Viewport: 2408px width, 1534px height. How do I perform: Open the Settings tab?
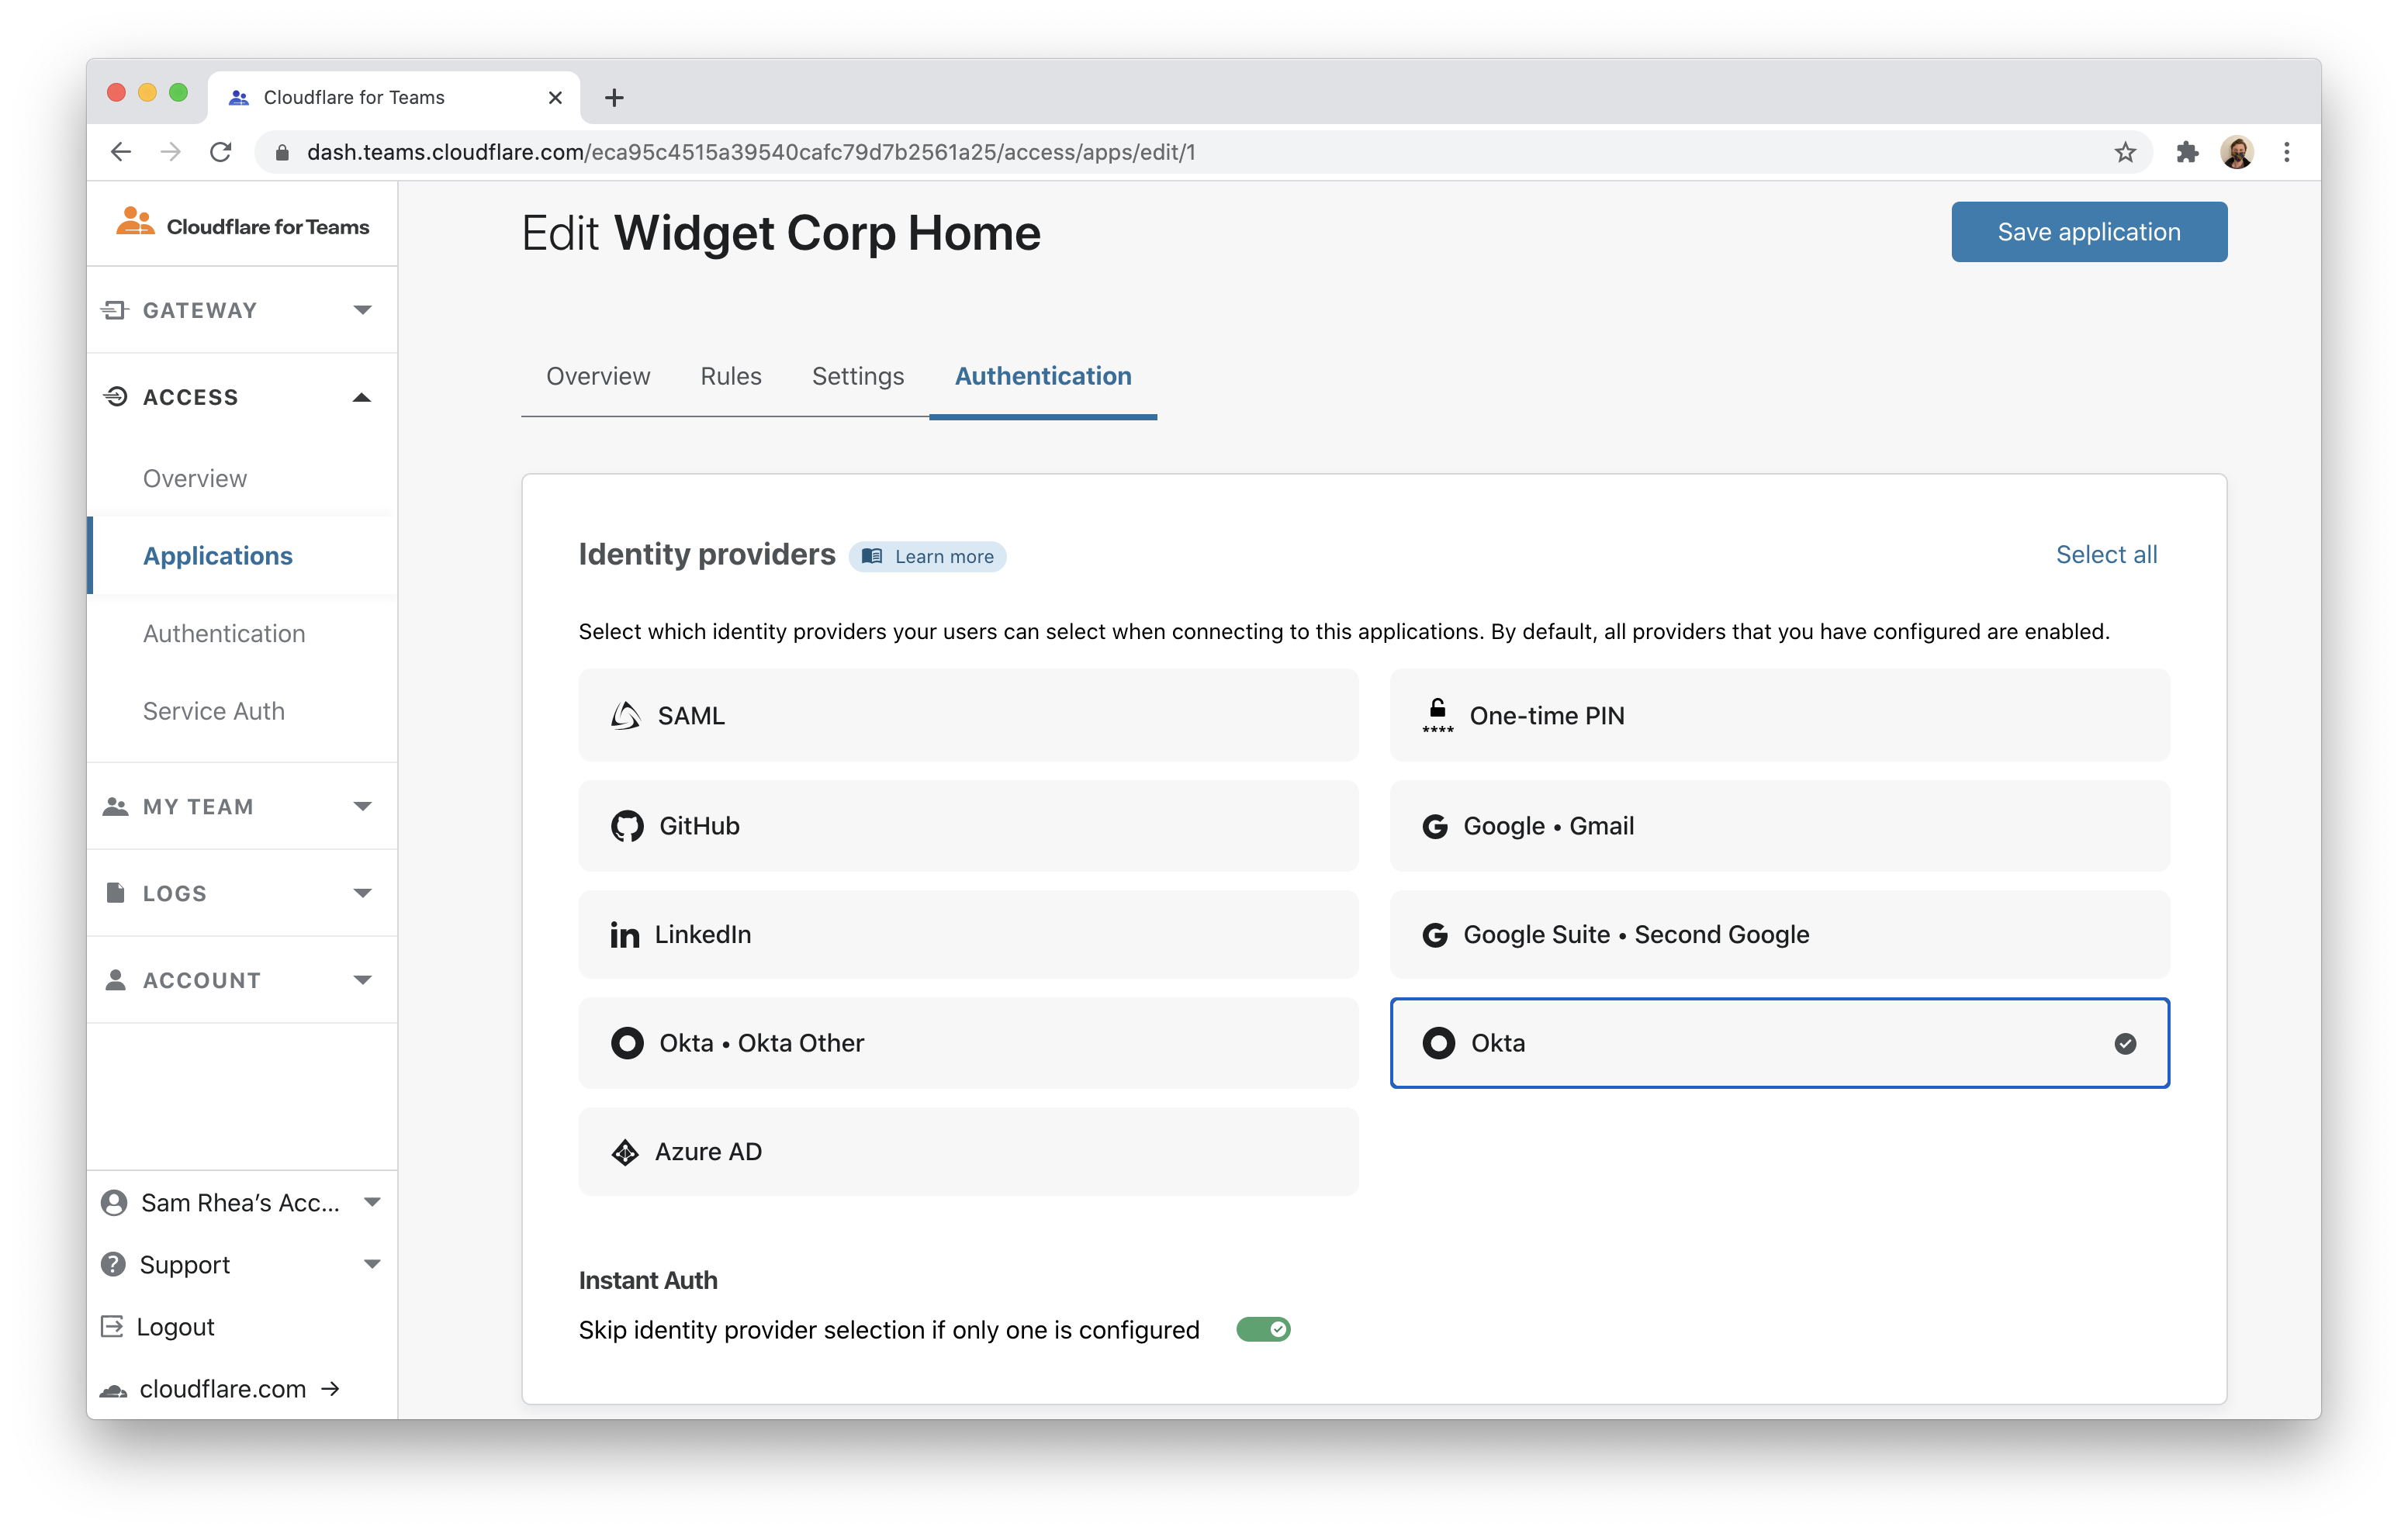coord(858,376)
